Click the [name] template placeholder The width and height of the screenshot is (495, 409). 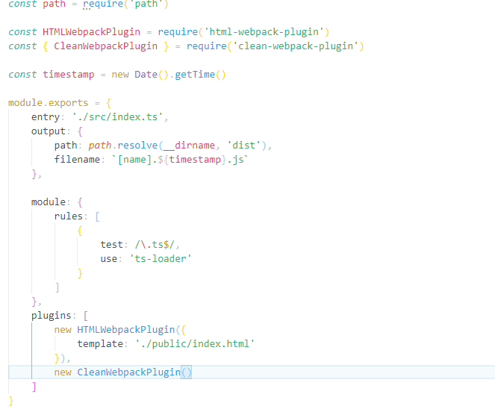pos(134,160)
